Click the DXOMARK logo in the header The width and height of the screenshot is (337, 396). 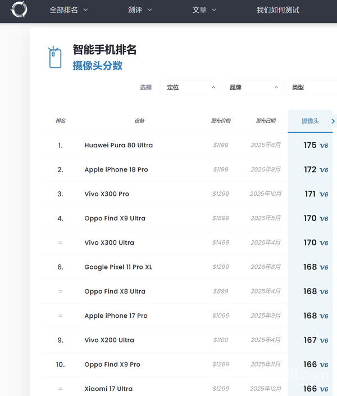(x=19, y=10)
